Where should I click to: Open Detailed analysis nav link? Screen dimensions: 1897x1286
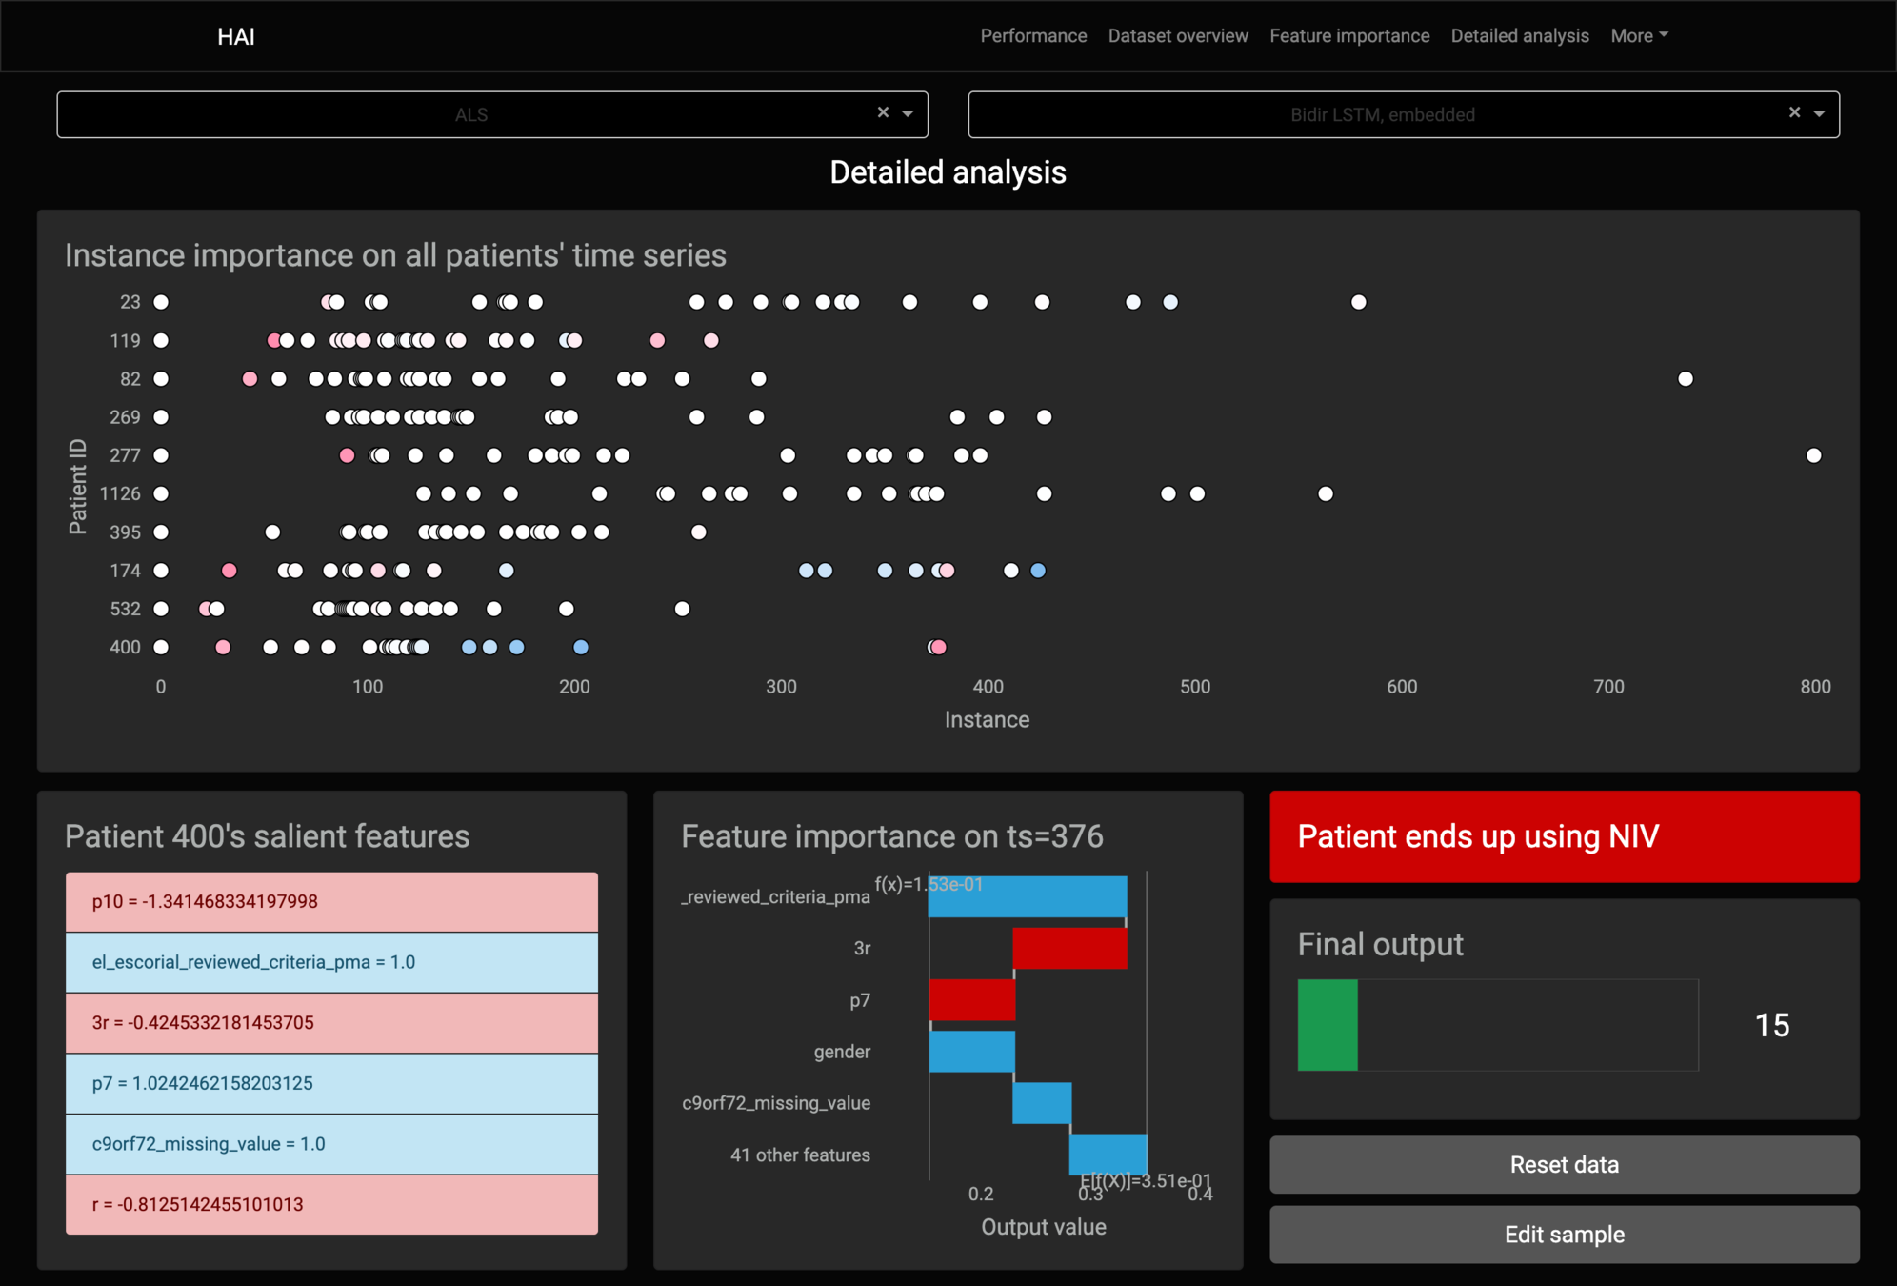point(1519,36)
